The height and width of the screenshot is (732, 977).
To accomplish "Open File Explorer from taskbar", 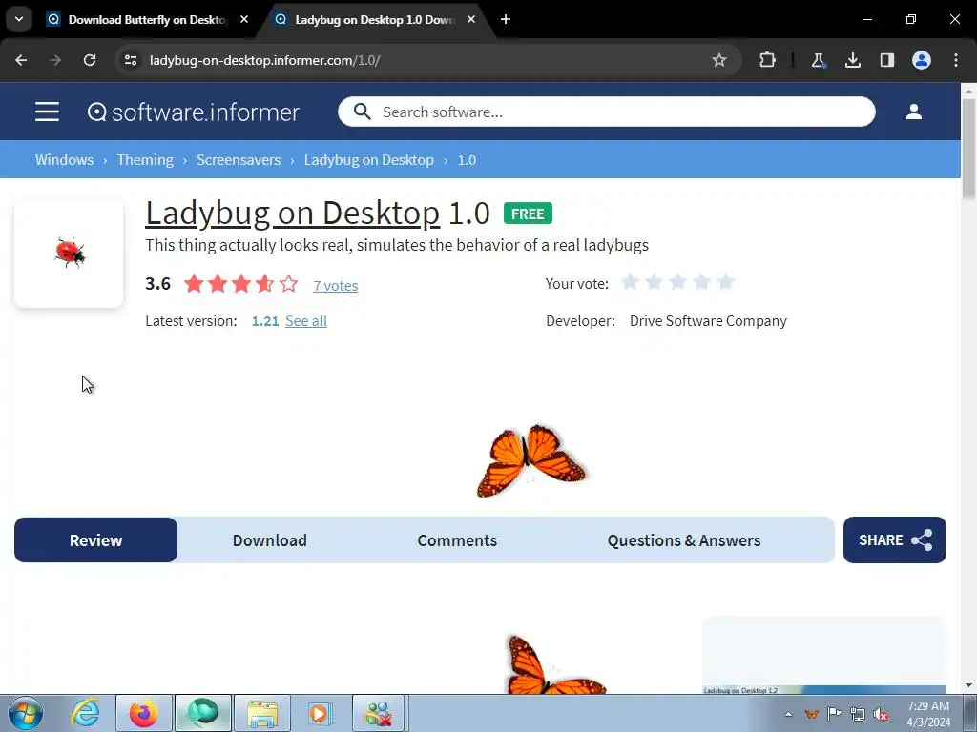I will [x=262, y=713].
